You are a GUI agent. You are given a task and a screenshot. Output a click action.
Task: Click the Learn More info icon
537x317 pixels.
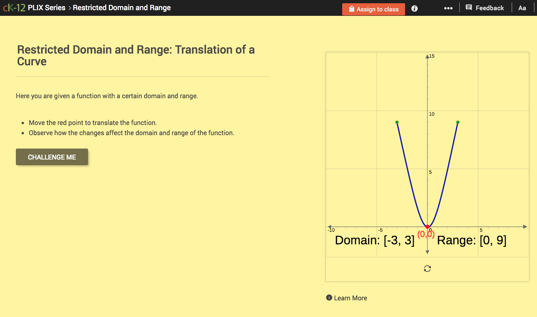329,298
